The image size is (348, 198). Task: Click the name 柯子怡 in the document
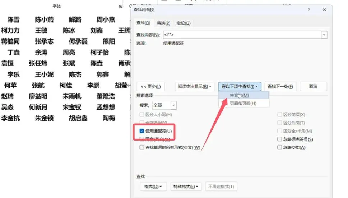[x=99, y=52]
